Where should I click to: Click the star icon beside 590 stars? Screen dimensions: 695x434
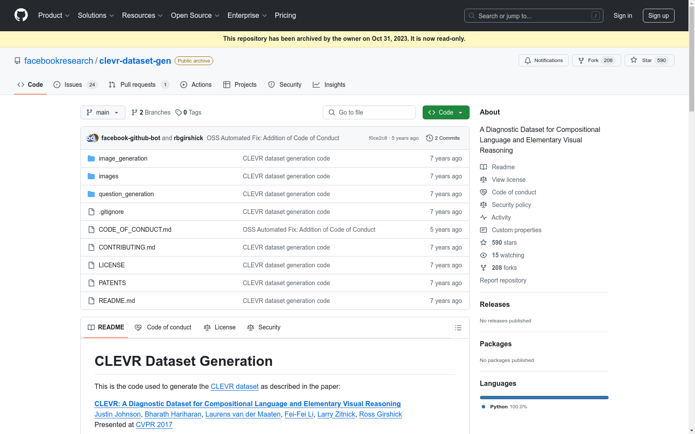(x=483, y=243)
